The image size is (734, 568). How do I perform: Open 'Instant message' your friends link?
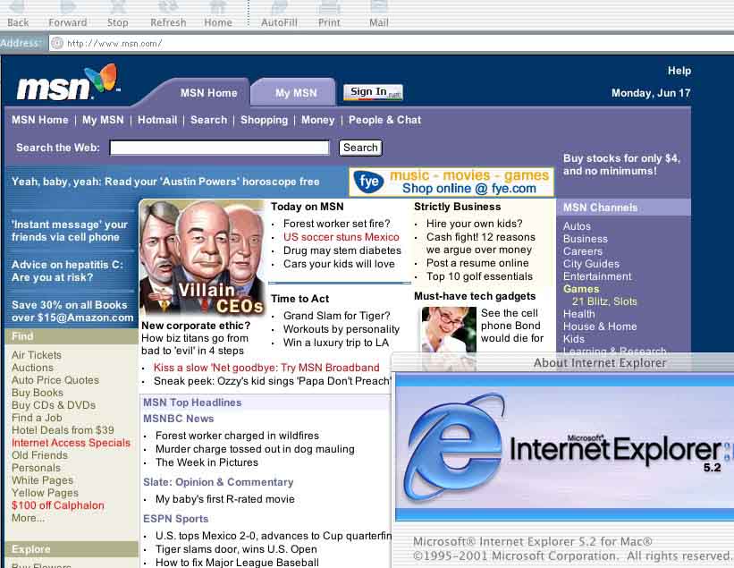[x=70, y=231]
